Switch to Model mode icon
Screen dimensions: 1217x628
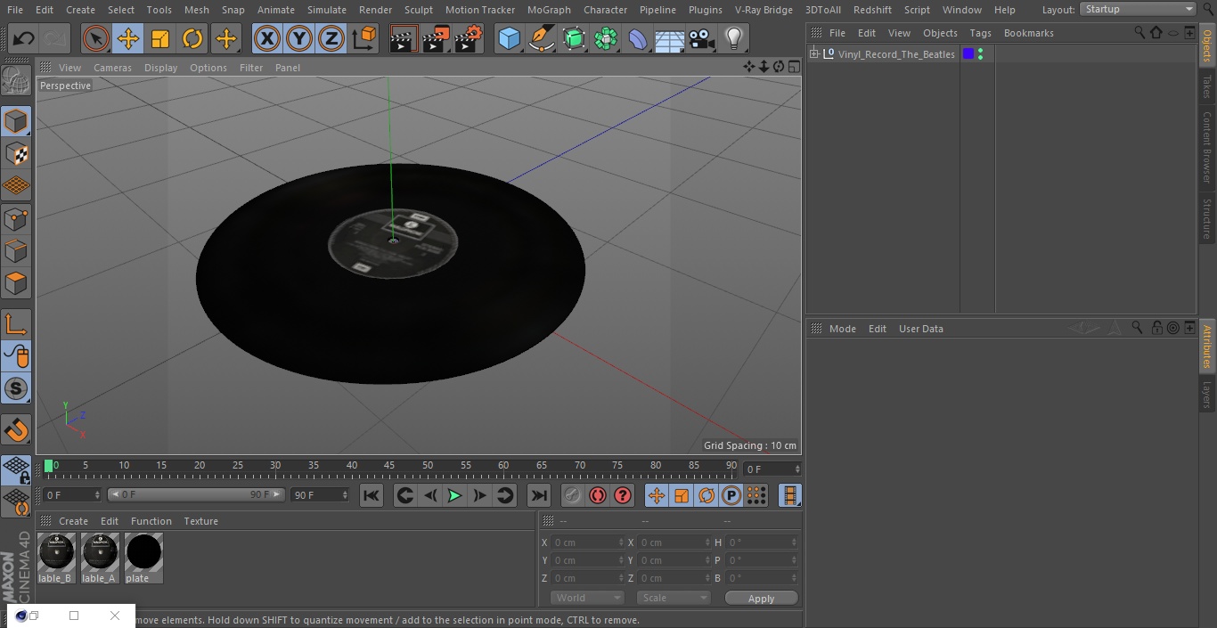pos(16,121)
